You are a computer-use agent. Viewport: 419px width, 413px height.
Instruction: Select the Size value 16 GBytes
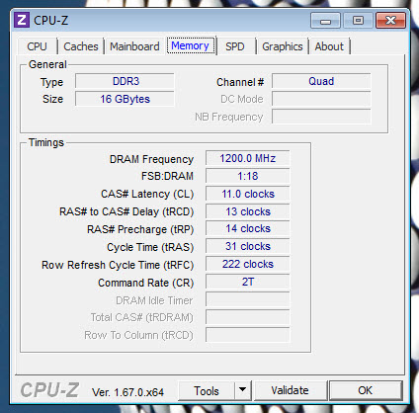coord(125,99)
